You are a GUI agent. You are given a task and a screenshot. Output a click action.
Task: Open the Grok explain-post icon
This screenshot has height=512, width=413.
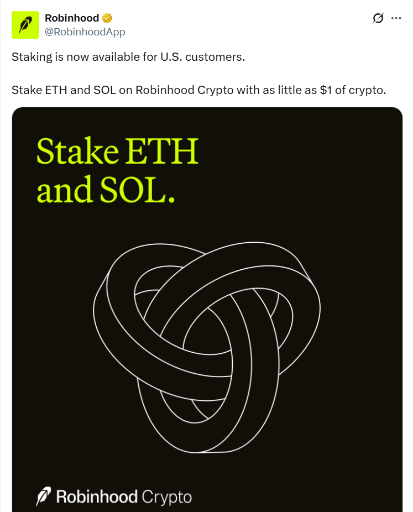378,18
